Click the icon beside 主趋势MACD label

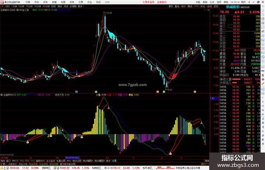1,95
